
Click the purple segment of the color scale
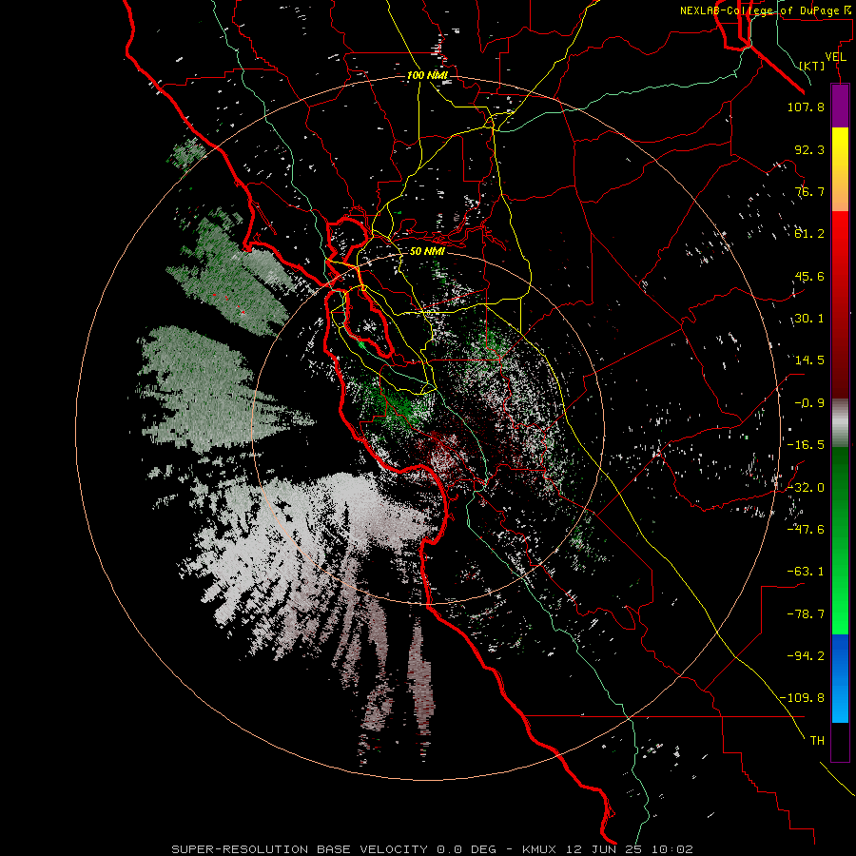pyautogui.click(x=840, y=106)
